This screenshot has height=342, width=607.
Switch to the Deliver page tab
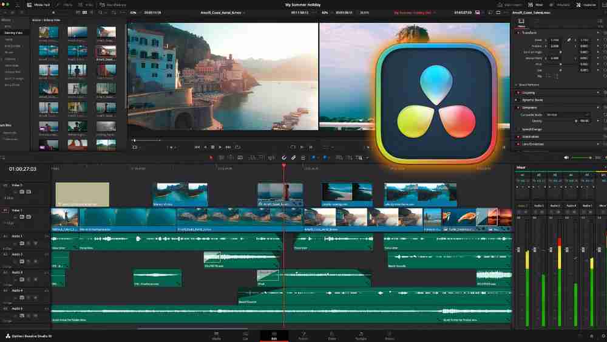390,335
